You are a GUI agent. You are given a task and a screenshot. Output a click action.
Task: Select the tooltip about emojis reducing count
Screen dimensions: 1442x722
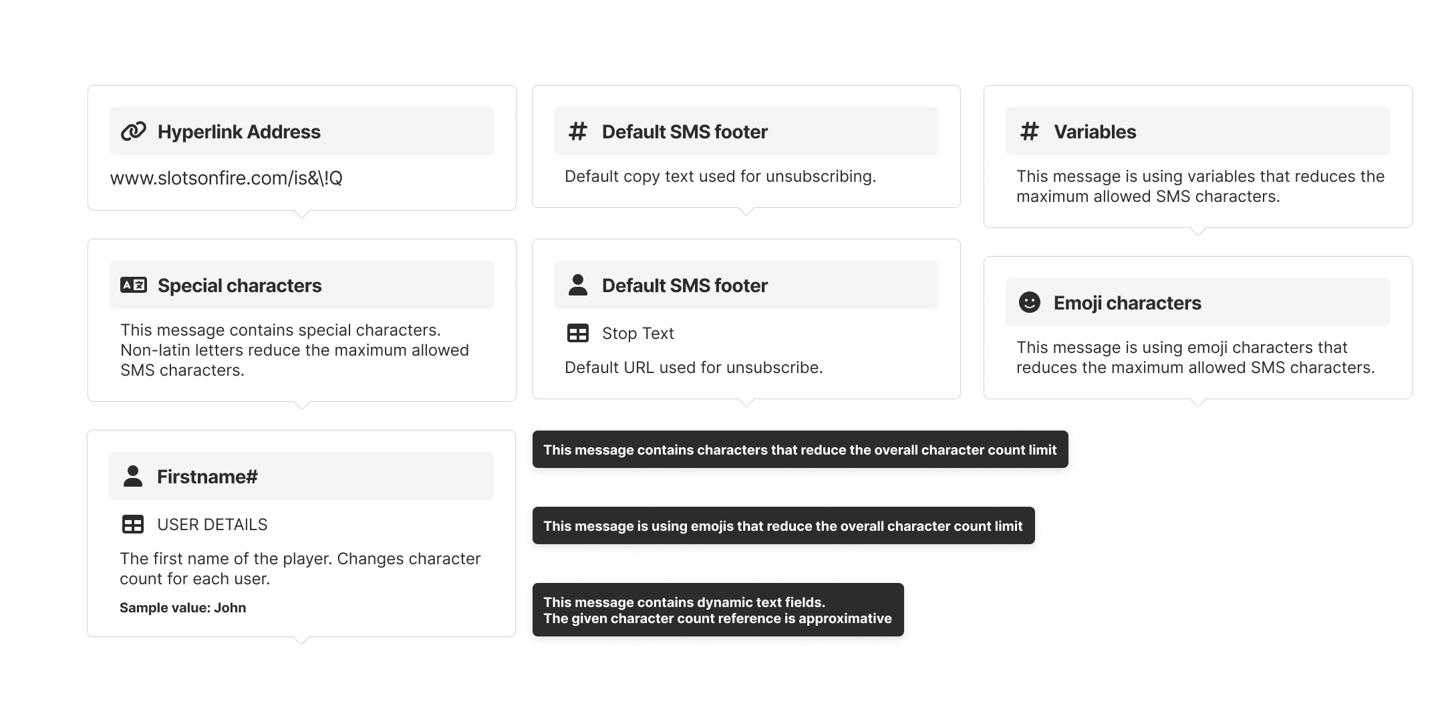pos(783,525)
